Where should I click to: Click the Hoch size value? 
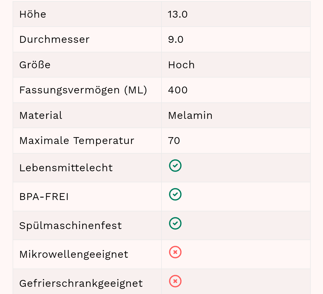pyautogui.click(x=181, y=65)
